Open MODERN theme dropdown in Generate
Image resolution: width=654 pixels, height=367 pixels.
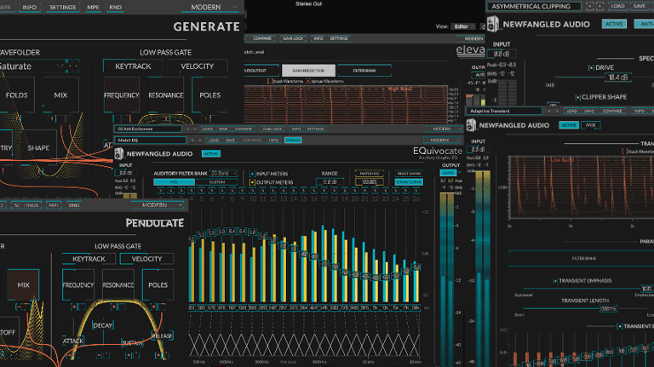210,7
